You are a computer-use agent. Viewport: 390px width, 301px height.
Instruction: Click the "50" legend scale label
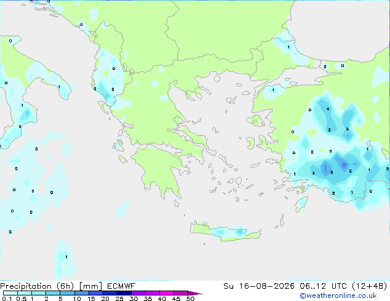click(x=191, y=299)
